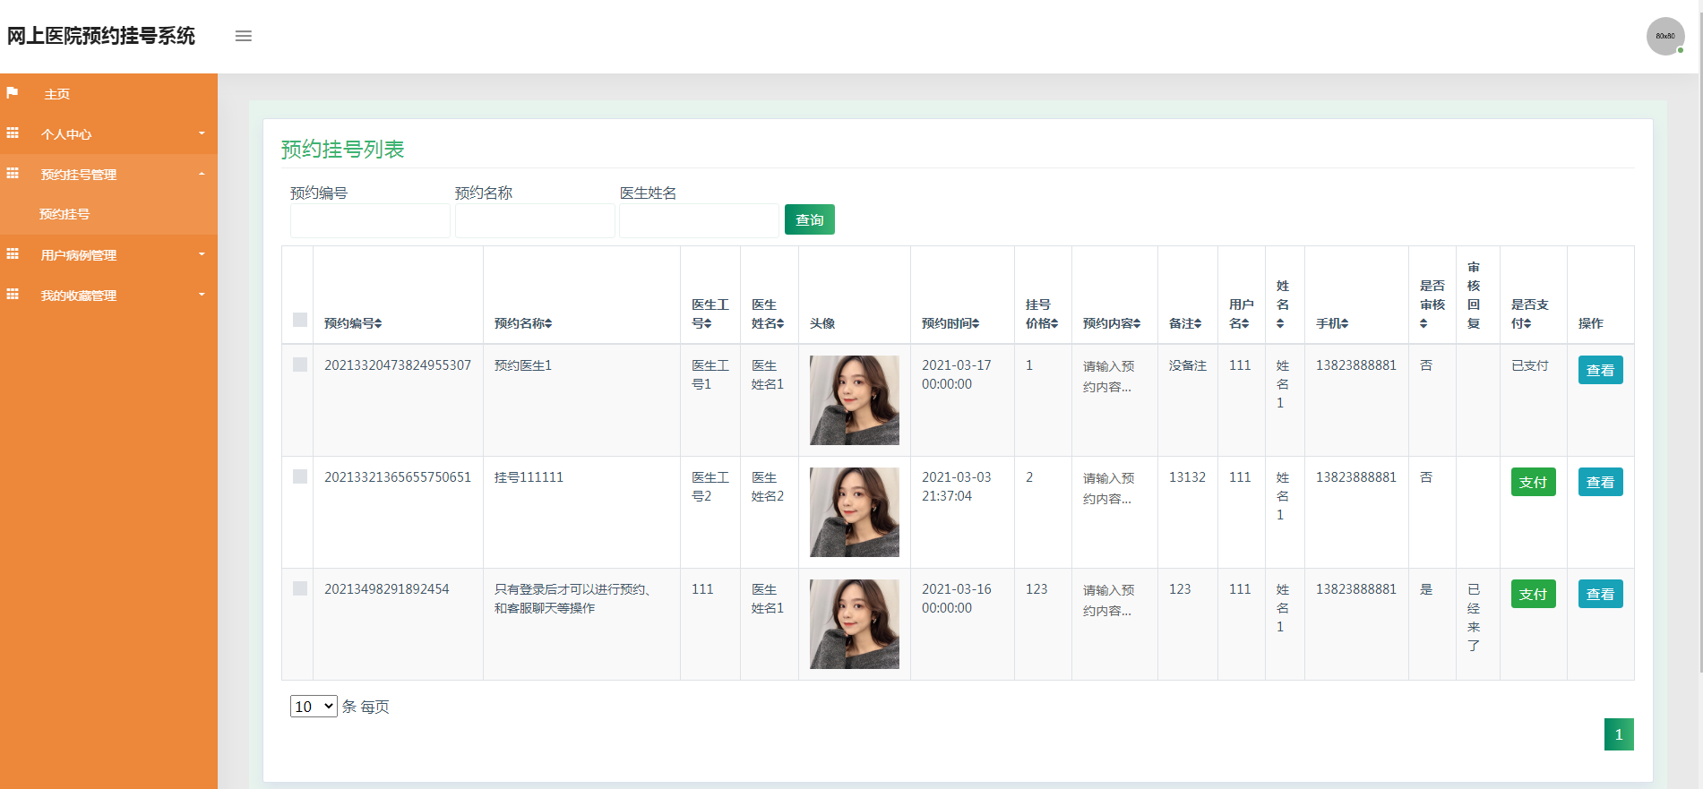Image resolution: width=1703 pixels, height=789 pixels.
Task: Sort by 预约内容 column sort icon
Action: [x=1137, y=323]
